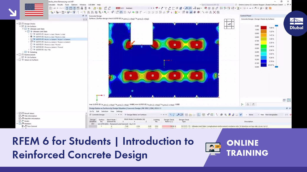Click the pin/filter icon highlighted in table toolbar
Screen dimensions: 307x172
point(241,115)
